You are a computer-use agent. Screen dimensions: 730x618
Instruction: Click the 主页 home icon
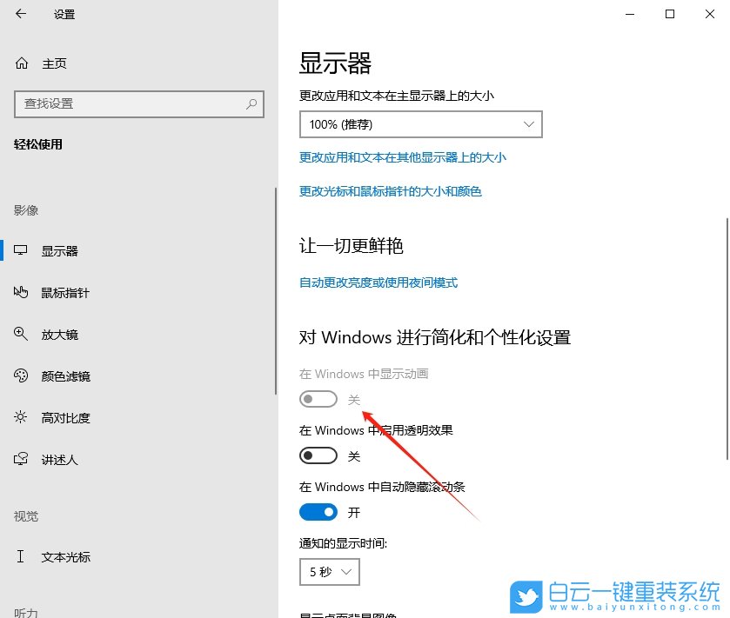point(37,63)
